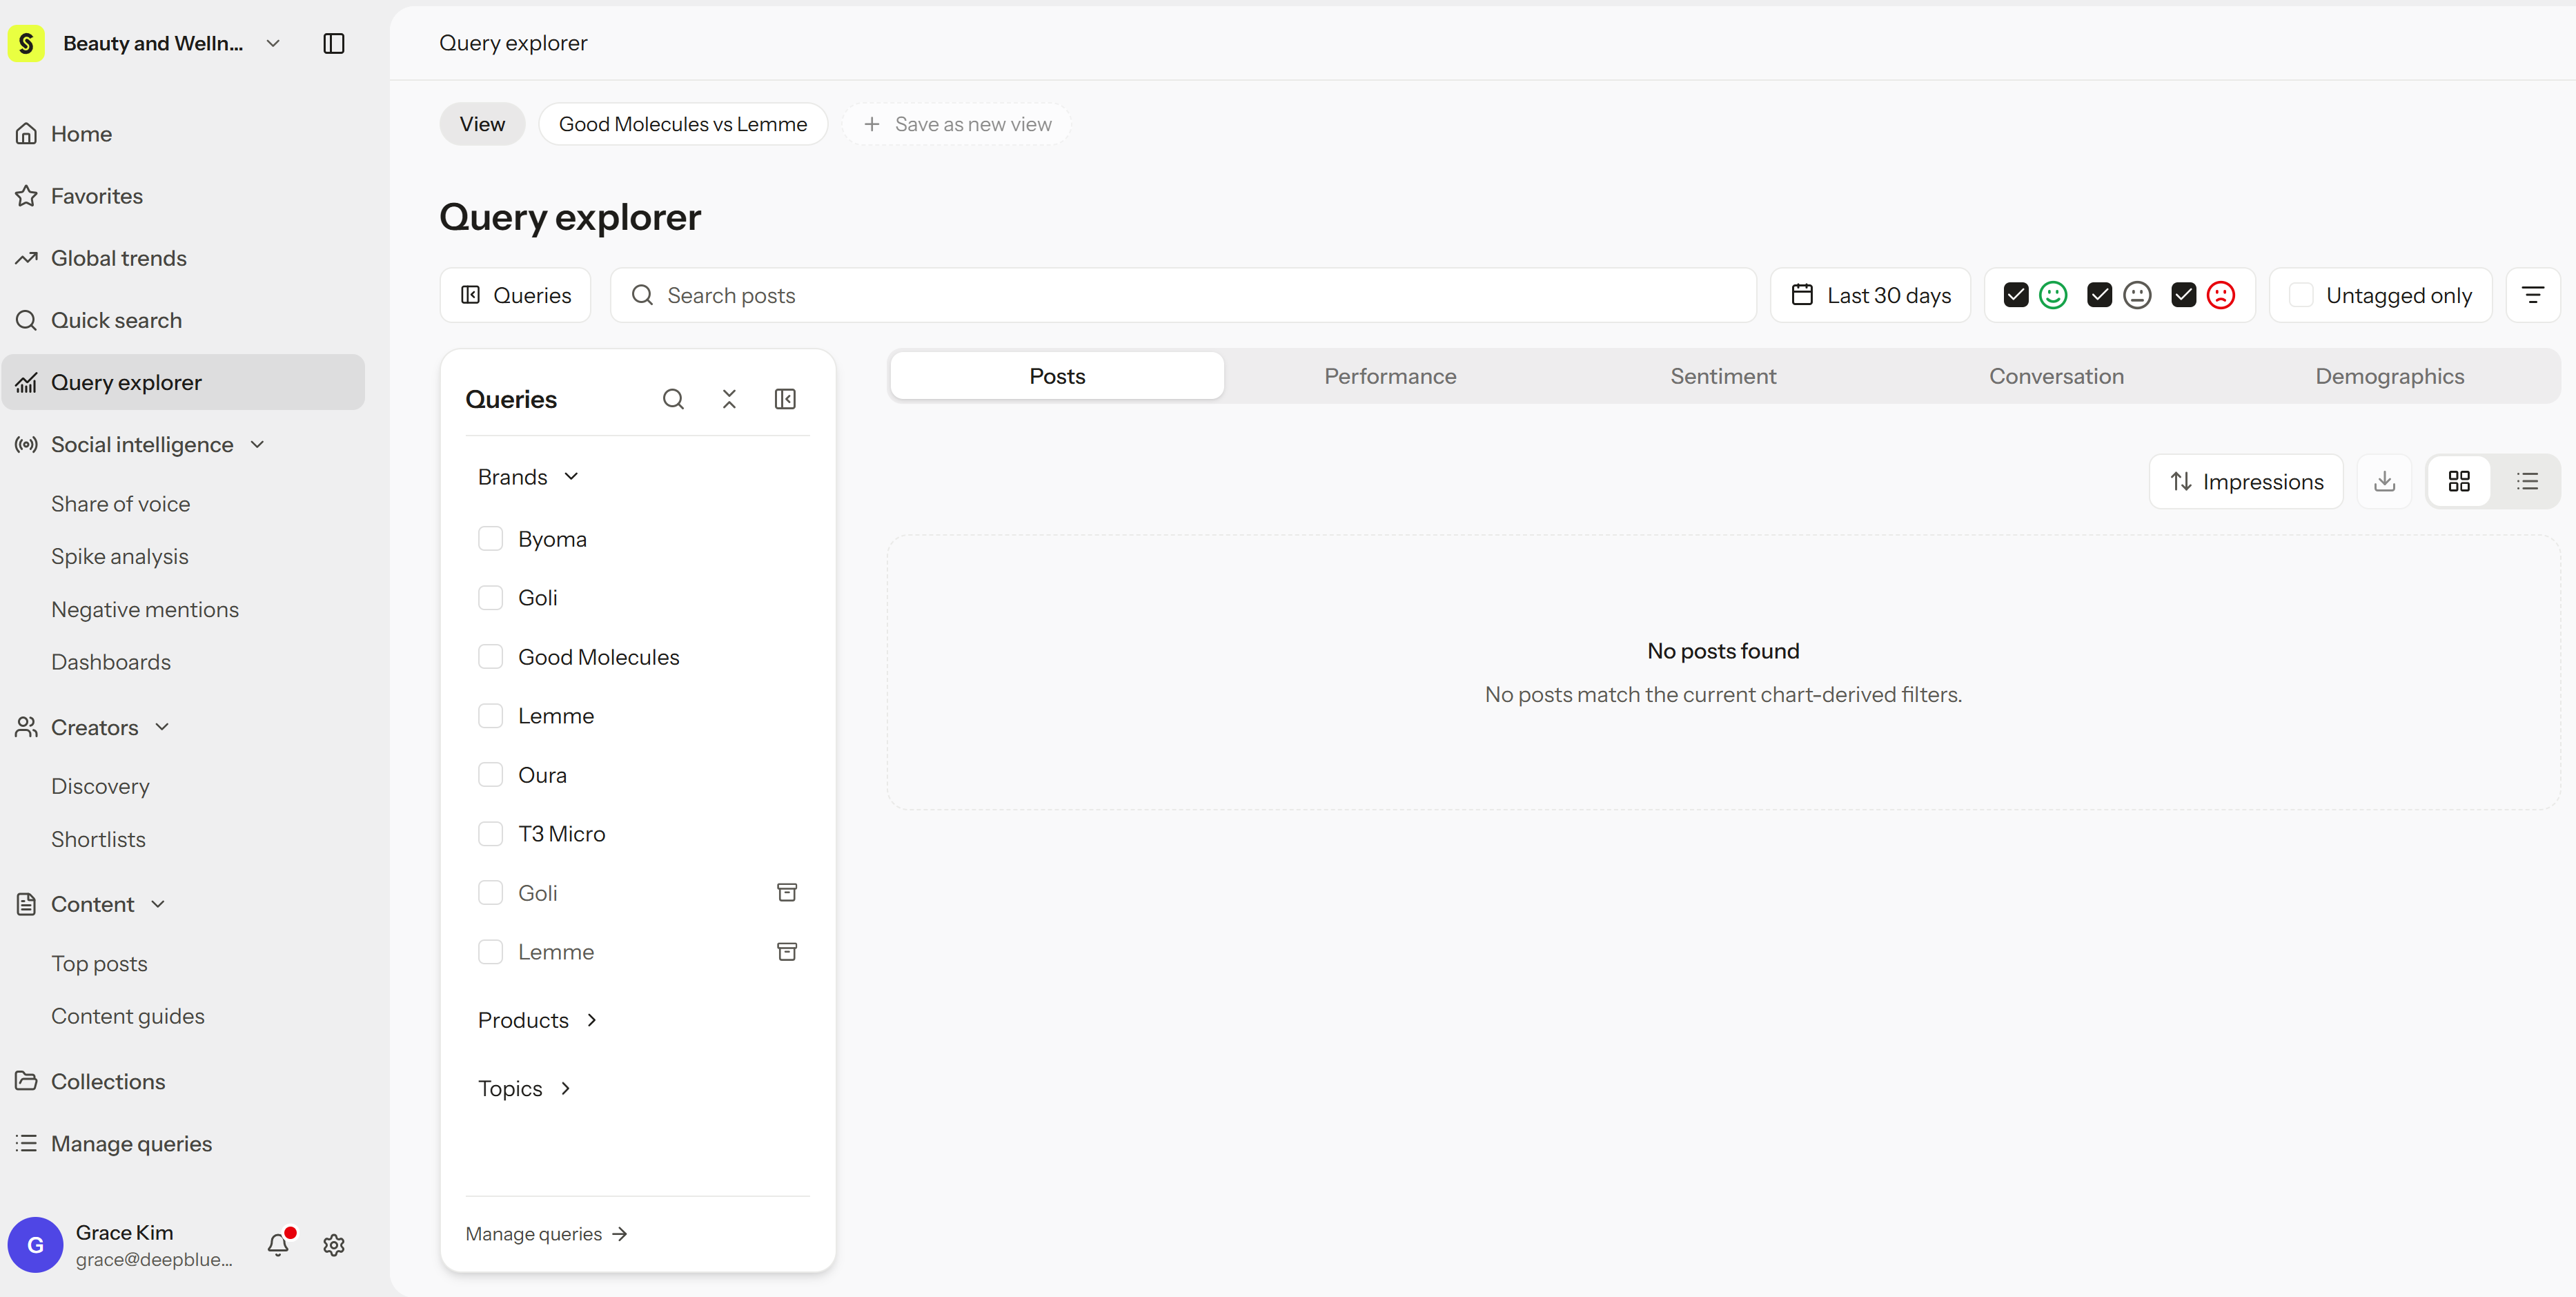Open notifications bell icon
The height and width of the screenshot is (1297, 2576).
[278, 1244]
